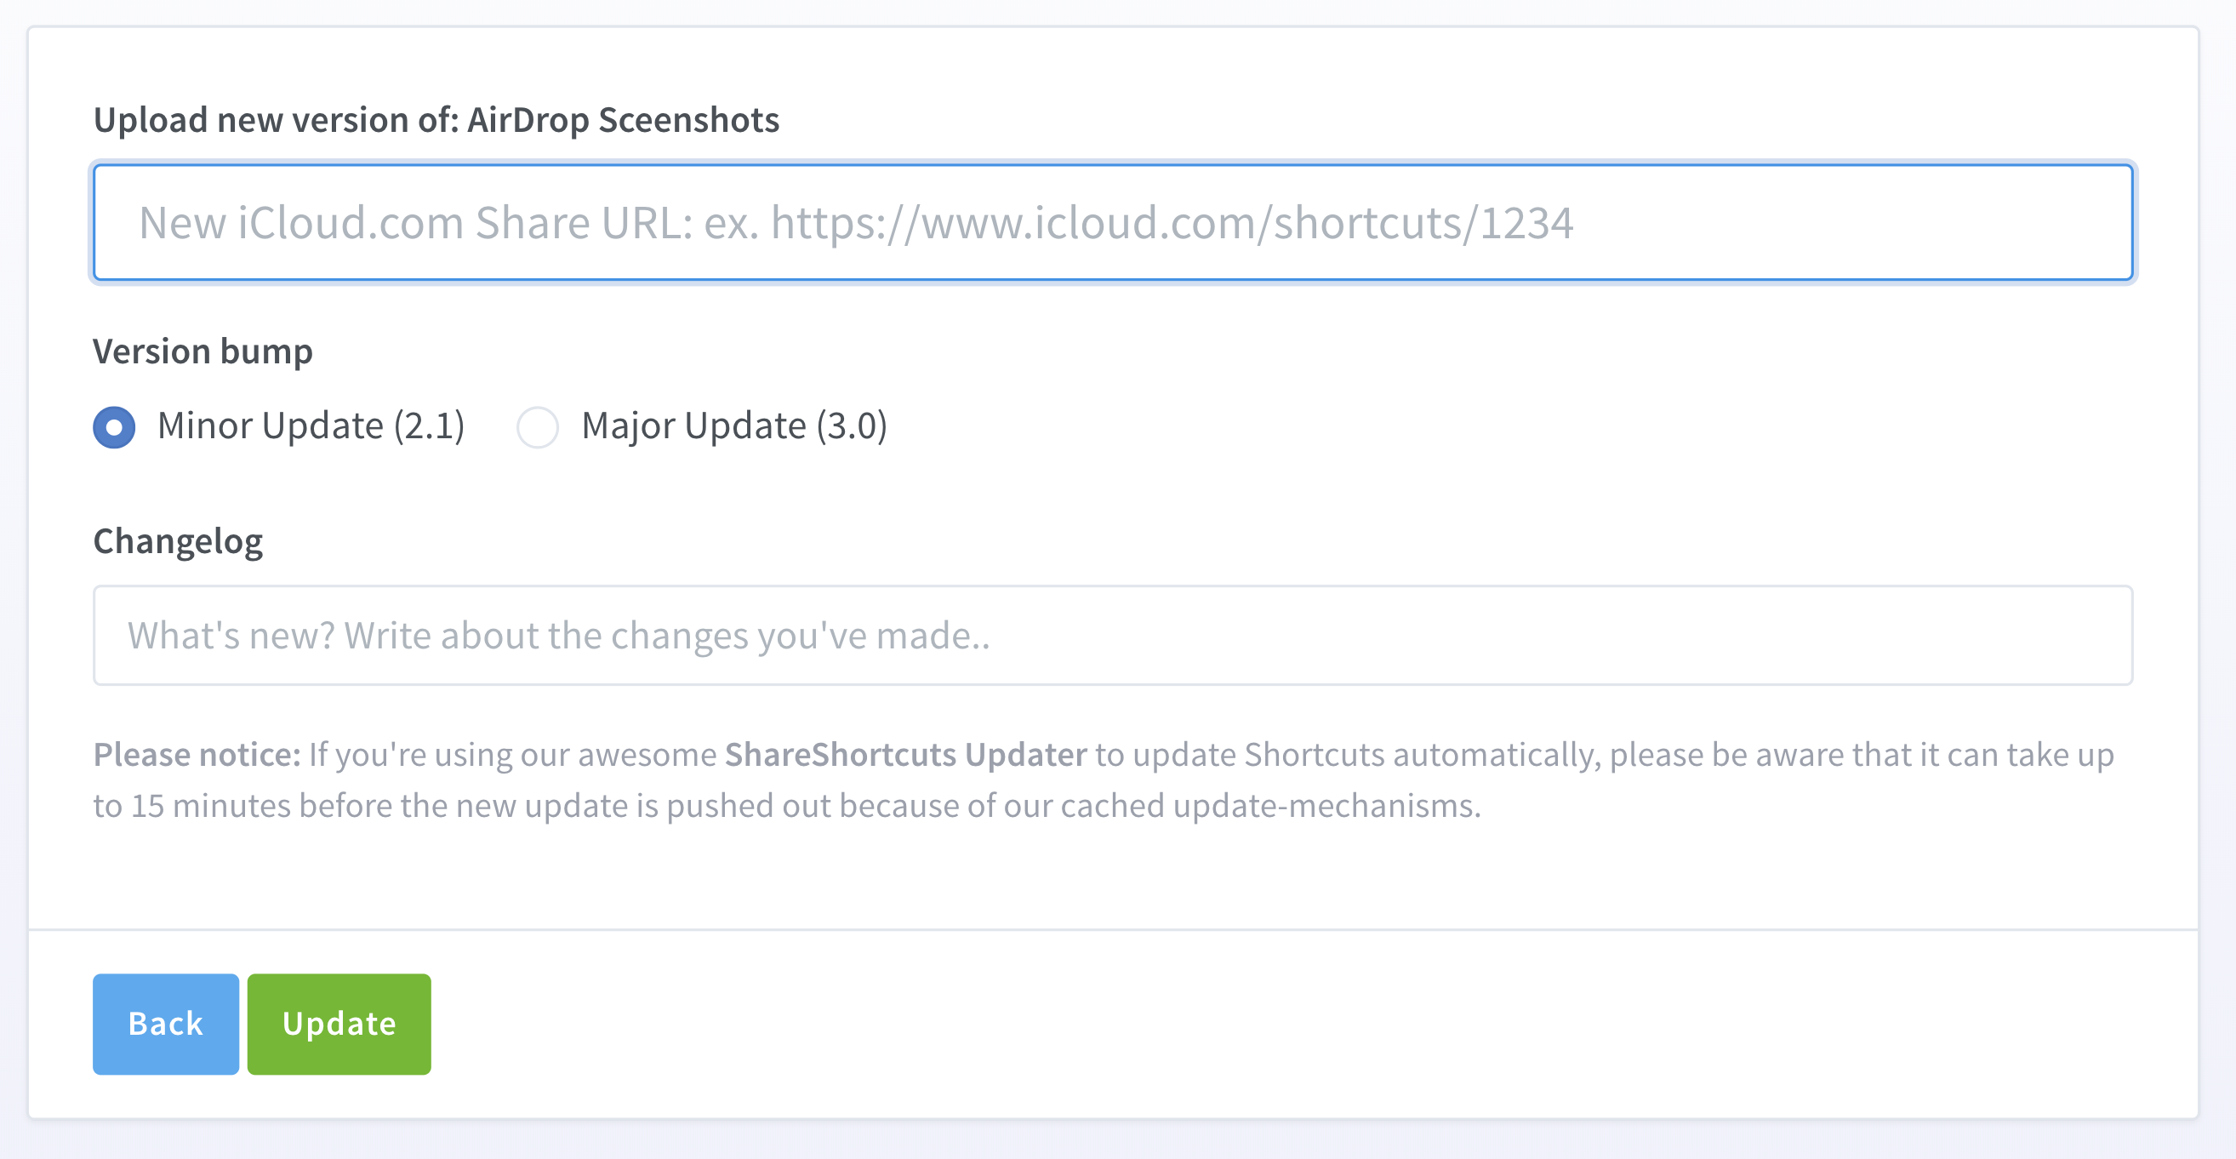Click the Major Update (3.0) label text
Image resolution: width=2236 pixels, height=1159 pixels.
[734, 425]
